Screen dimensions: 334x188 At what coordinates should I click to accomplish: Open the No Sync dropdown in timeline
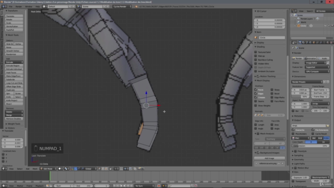point(144,186)
